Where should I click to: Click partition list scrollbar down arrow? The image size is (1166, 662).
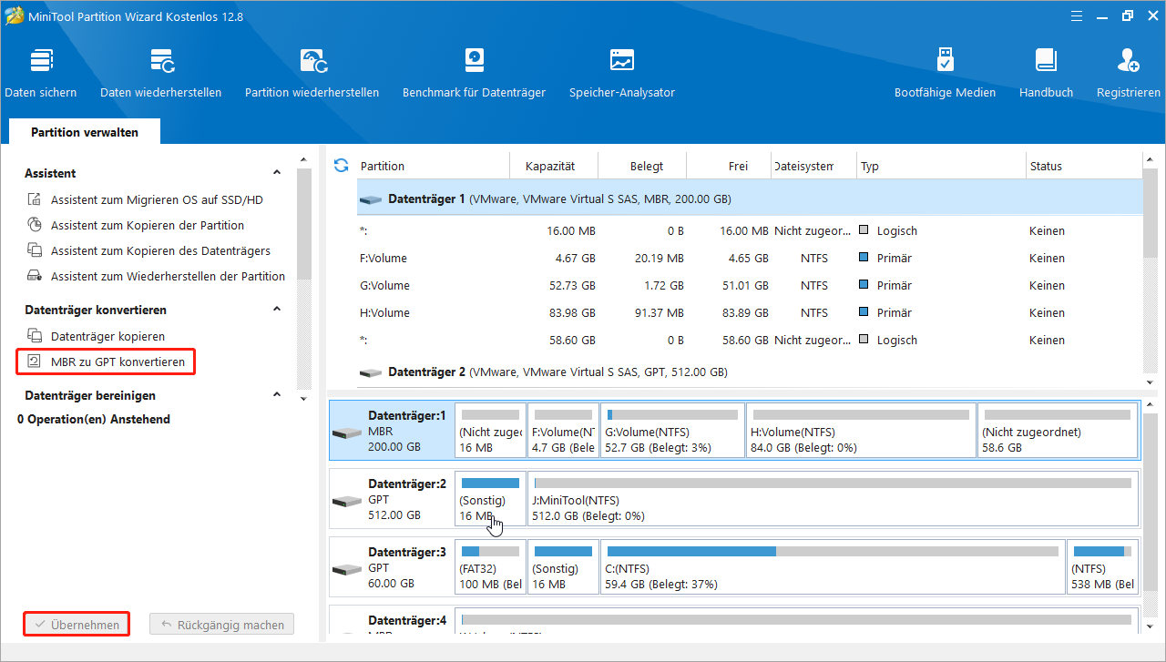[x=1151, y=382]
